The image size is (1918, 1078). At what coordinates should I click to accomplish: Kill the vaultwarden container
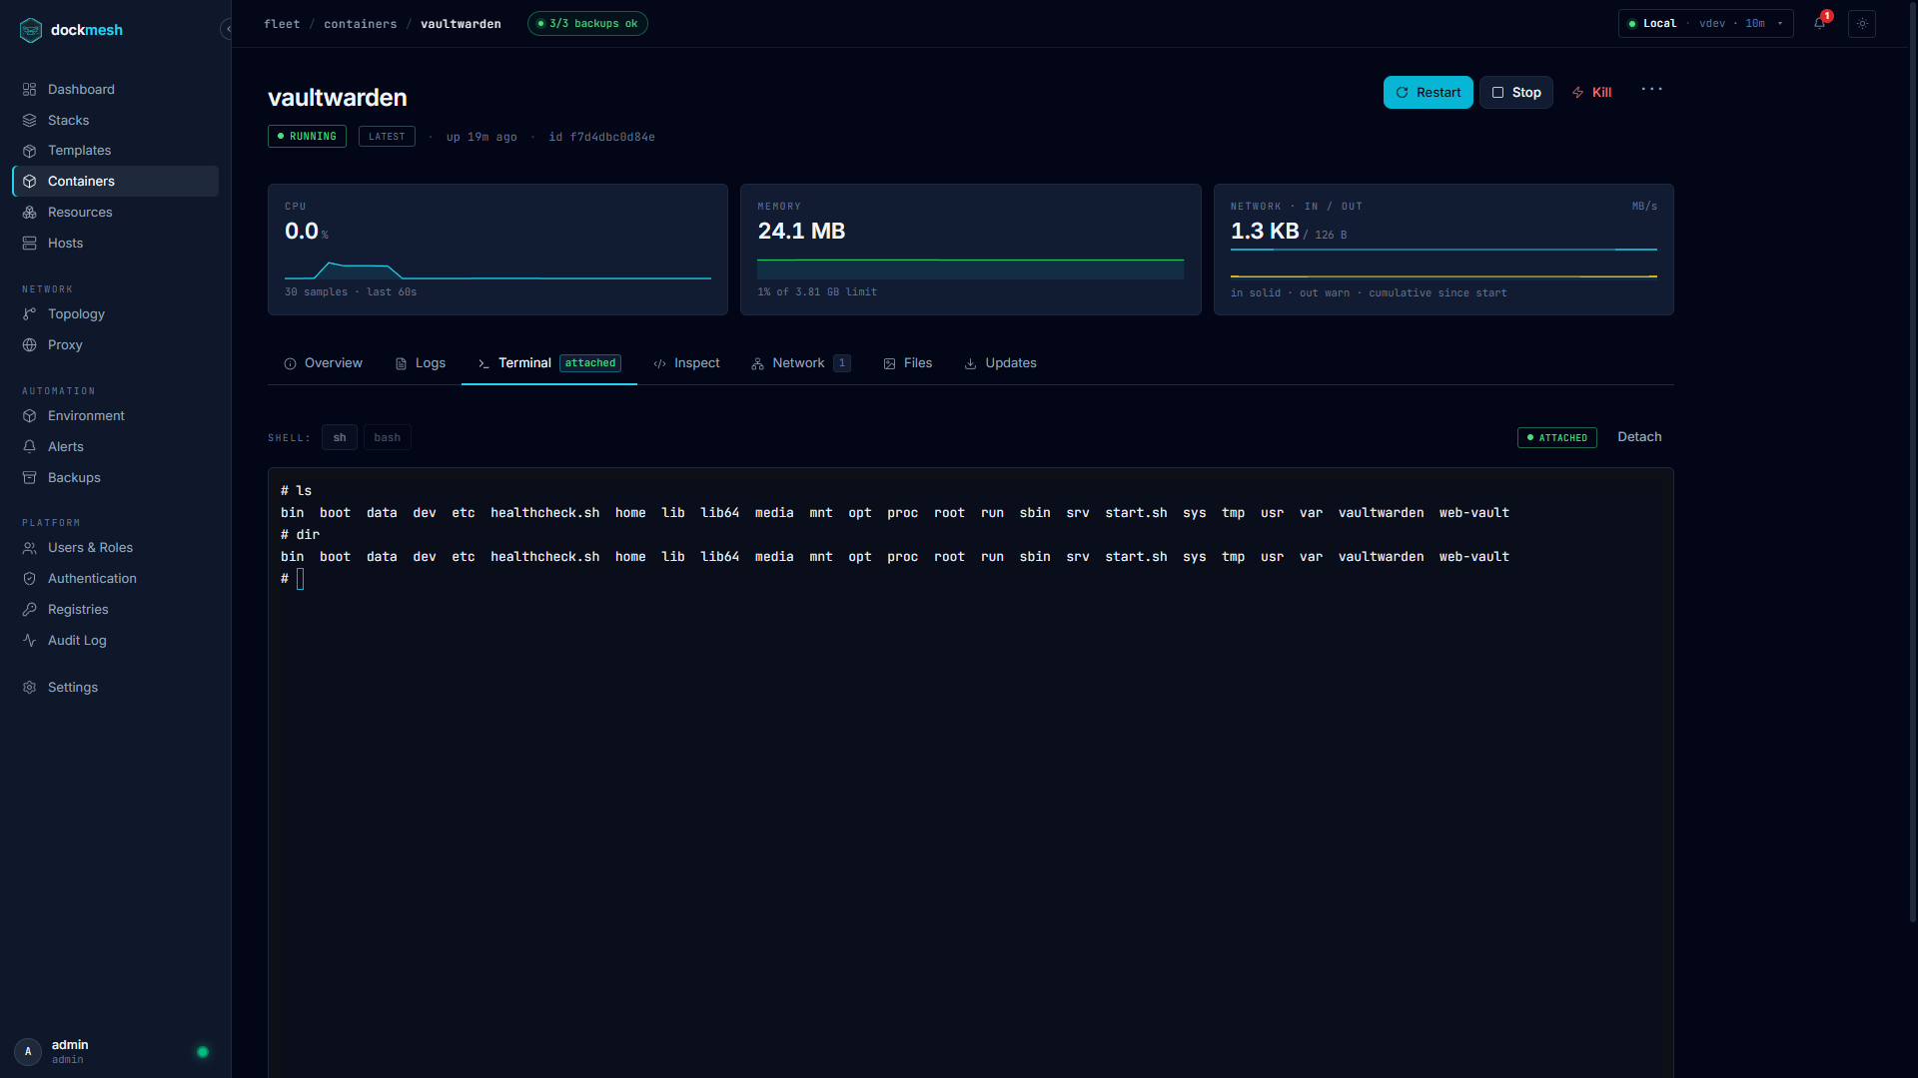point(1592,92)
